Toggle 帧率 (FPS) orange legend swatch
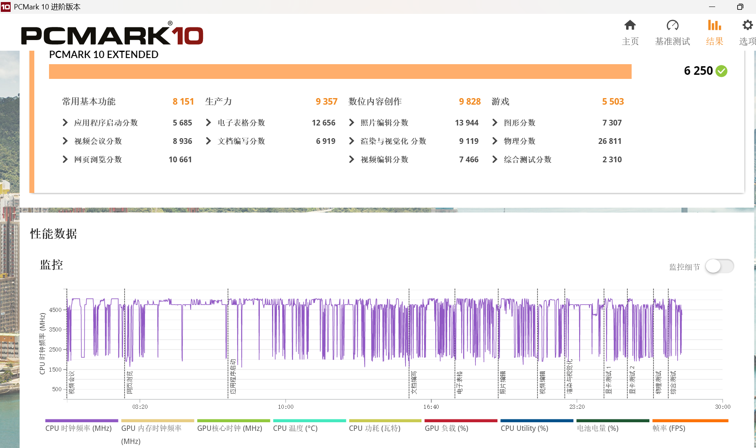The height and width of the screenshot is (448, 756). pyautogui.click(x=690, y=421)
